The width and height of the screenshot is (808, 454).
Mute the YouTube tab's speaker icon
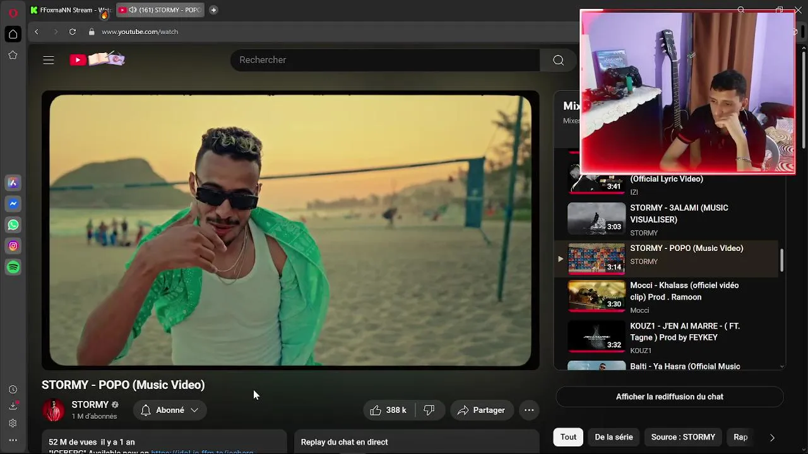[133, 10]
